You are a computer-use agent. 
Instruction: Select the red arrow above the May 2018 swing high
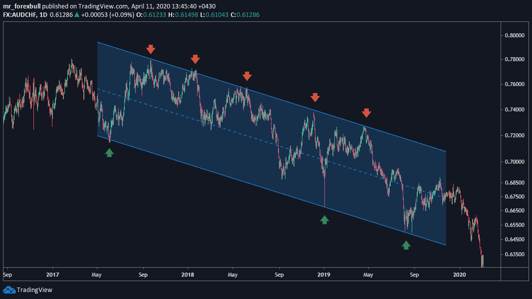(x=248, y=76)
